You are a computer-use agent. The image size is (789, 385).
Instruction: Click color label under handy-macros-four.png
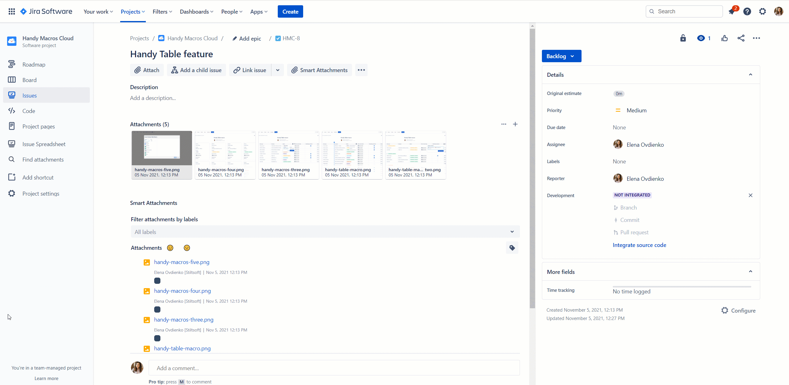pyautogui.click(x=157, y=309)
